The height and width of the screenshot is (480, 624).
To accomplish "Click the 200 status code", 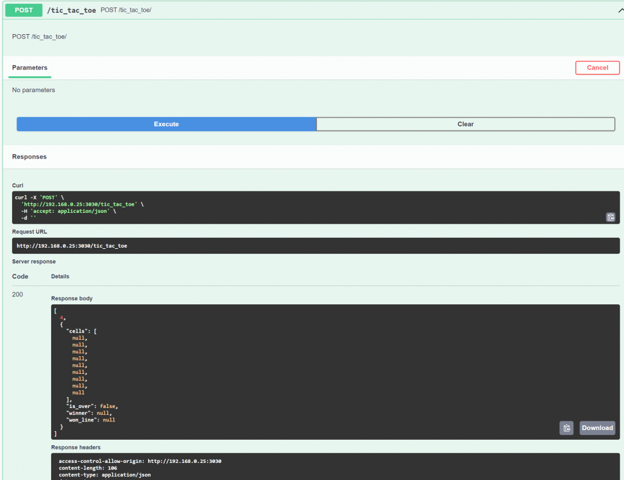I will [18, 295].
